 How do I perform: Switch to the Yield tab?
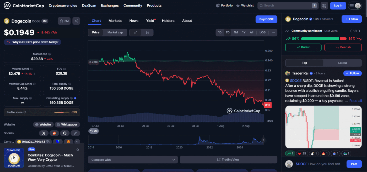point(150,21)
